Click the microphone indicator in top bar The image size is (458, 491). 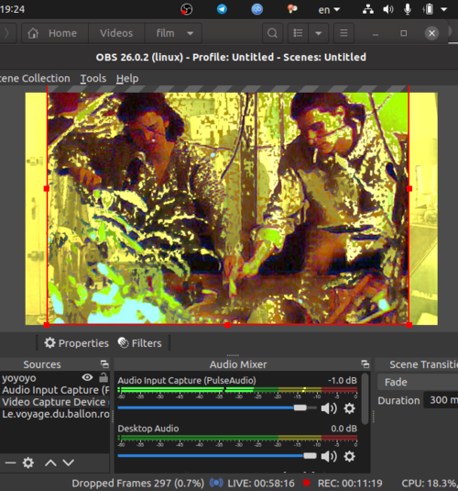click(x=408, y=9)
